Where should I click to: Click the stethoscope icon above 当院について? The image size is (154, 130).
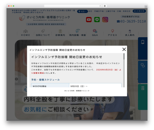coord(43,31)
